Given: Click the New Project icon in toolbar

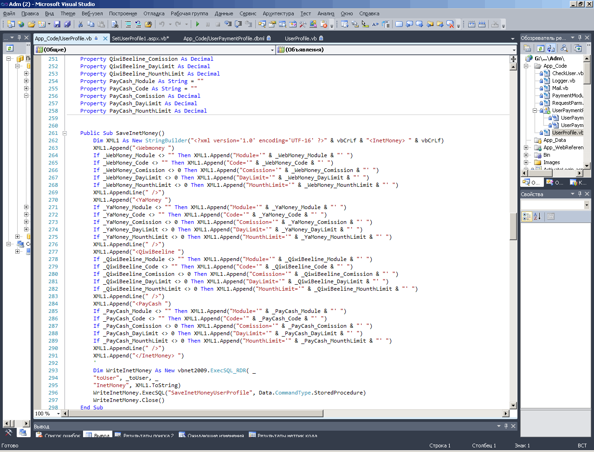Looking at the screenshot, I should 11,24.
